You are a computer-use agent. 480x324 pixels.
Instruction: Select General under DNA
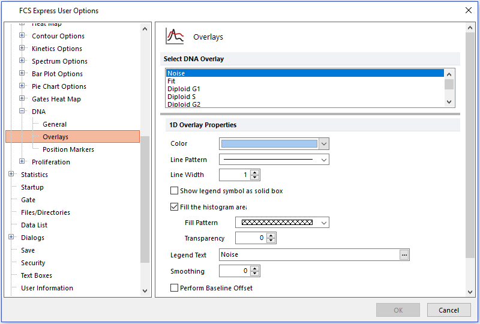pyautogui.click(x=55, y=124)
